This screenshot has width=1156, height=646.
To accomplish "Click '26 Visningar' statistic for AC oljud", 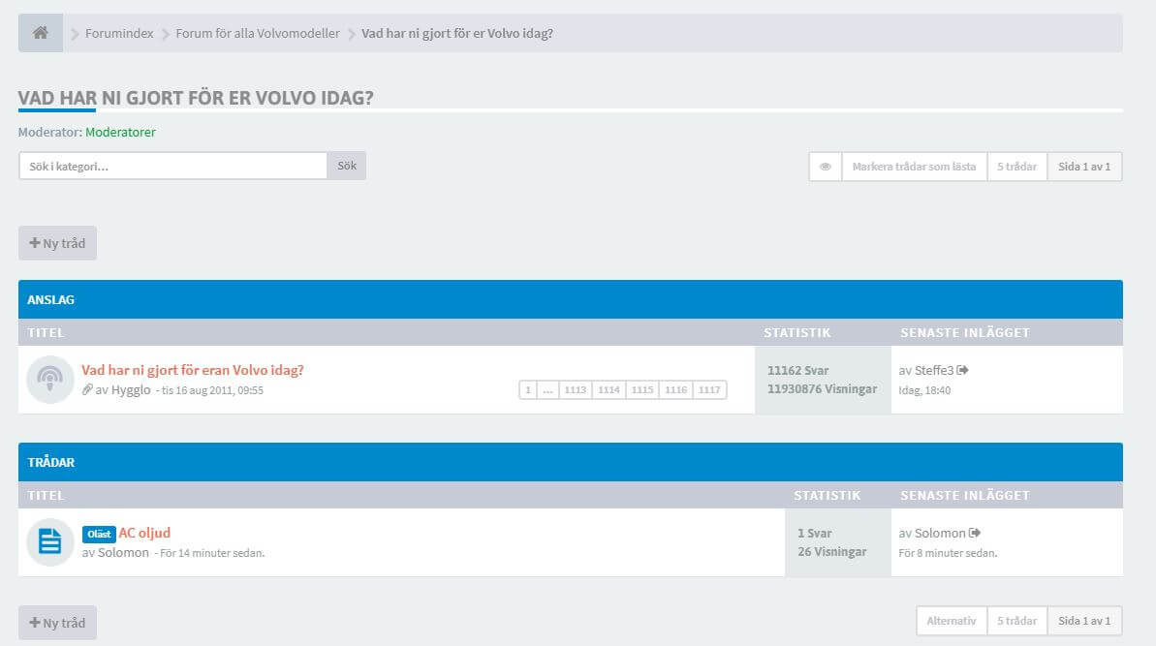I will [832, 552].
